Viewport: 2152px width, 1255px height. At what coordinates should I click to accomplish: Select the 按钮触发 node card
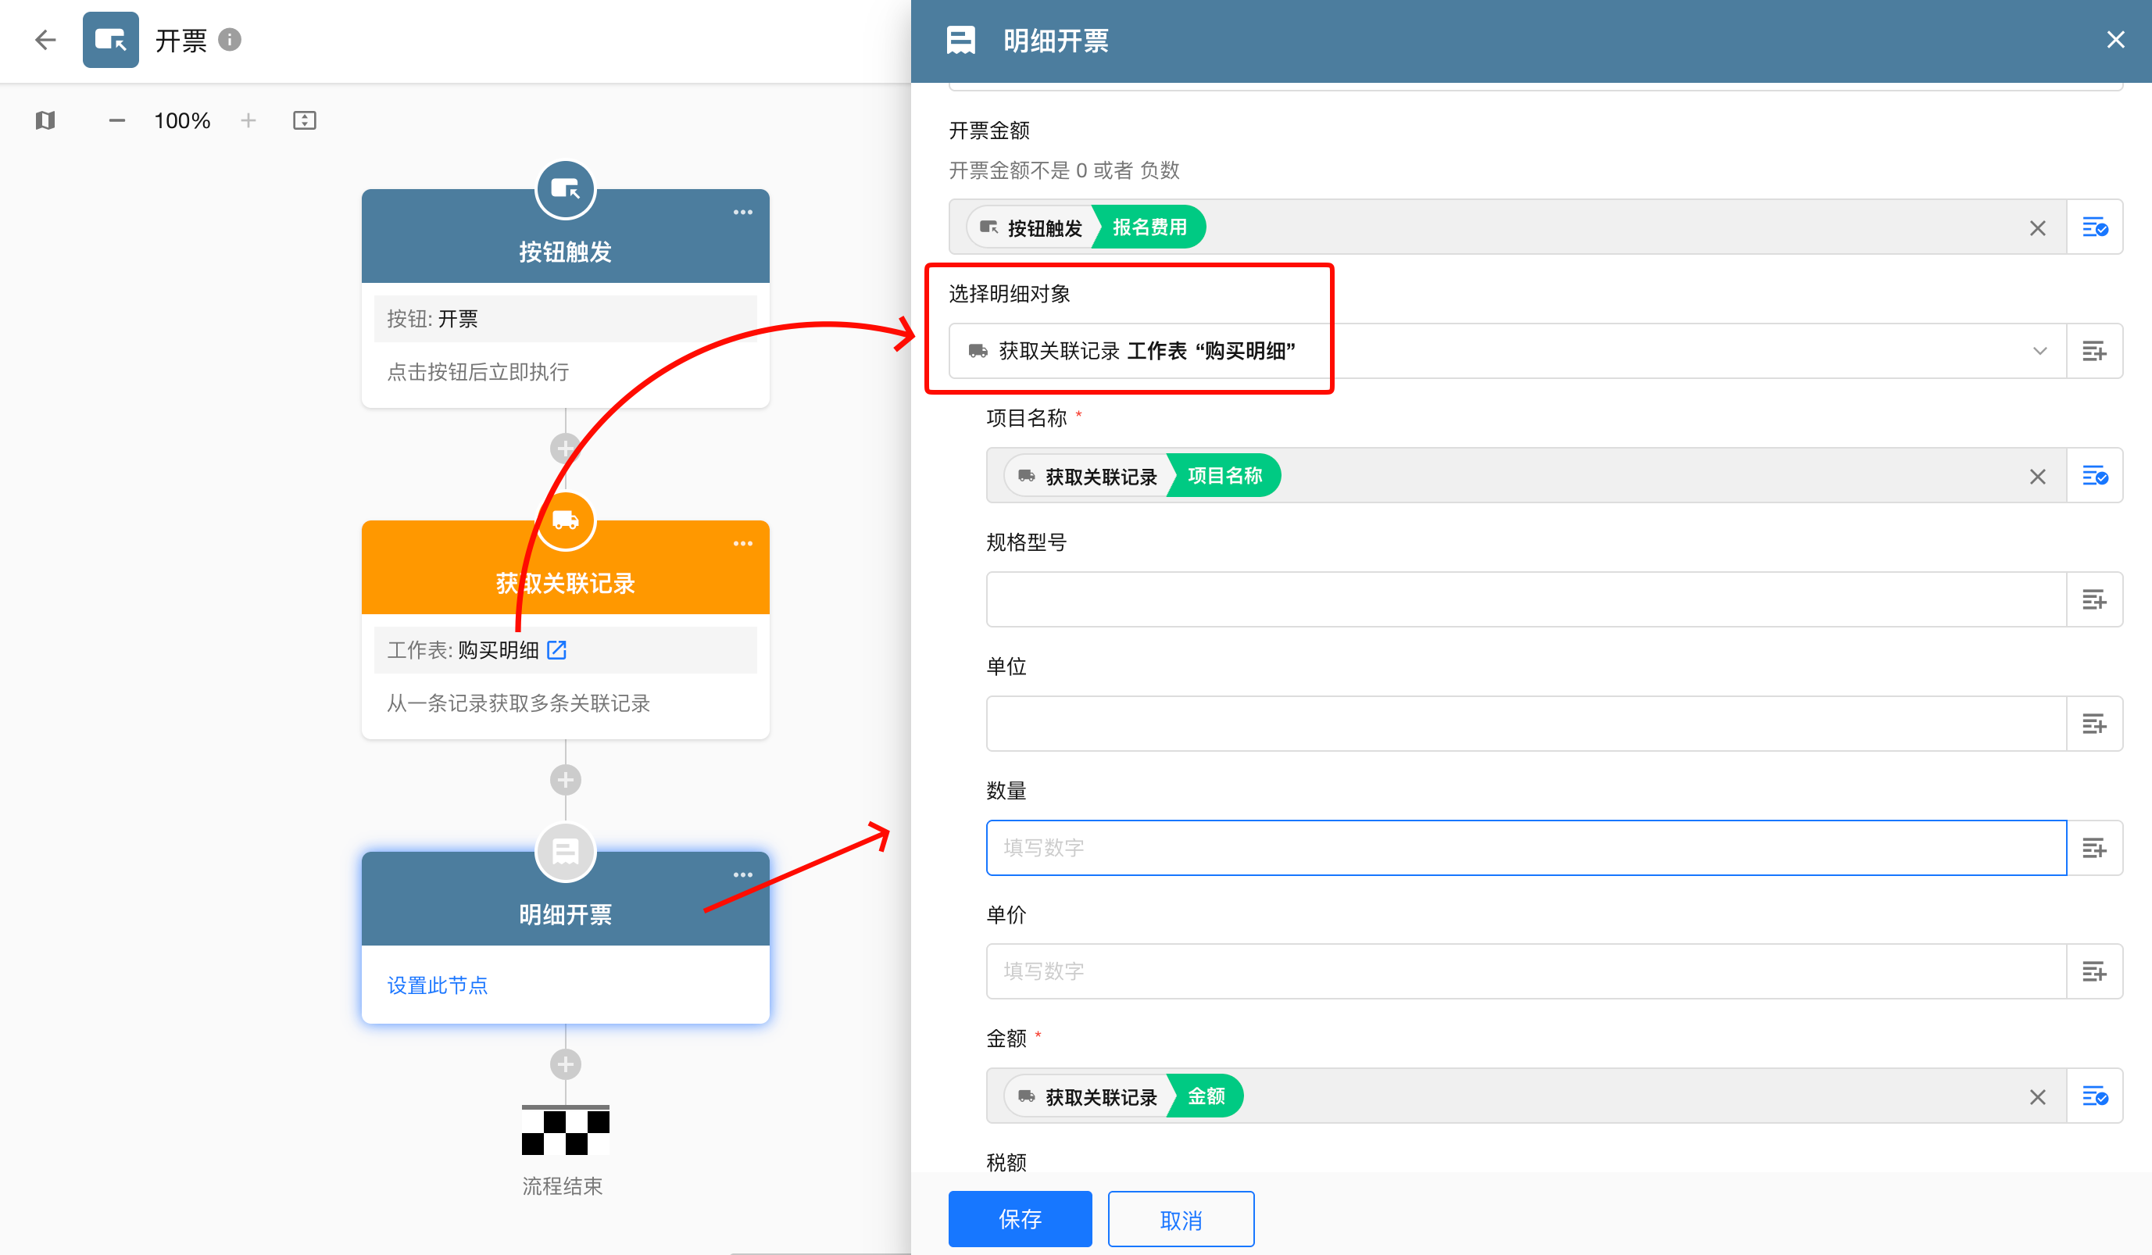(565, 252)
